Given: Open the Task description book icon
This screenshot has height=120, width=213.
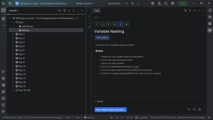Looking at the screenshot, I should point(210,30).
